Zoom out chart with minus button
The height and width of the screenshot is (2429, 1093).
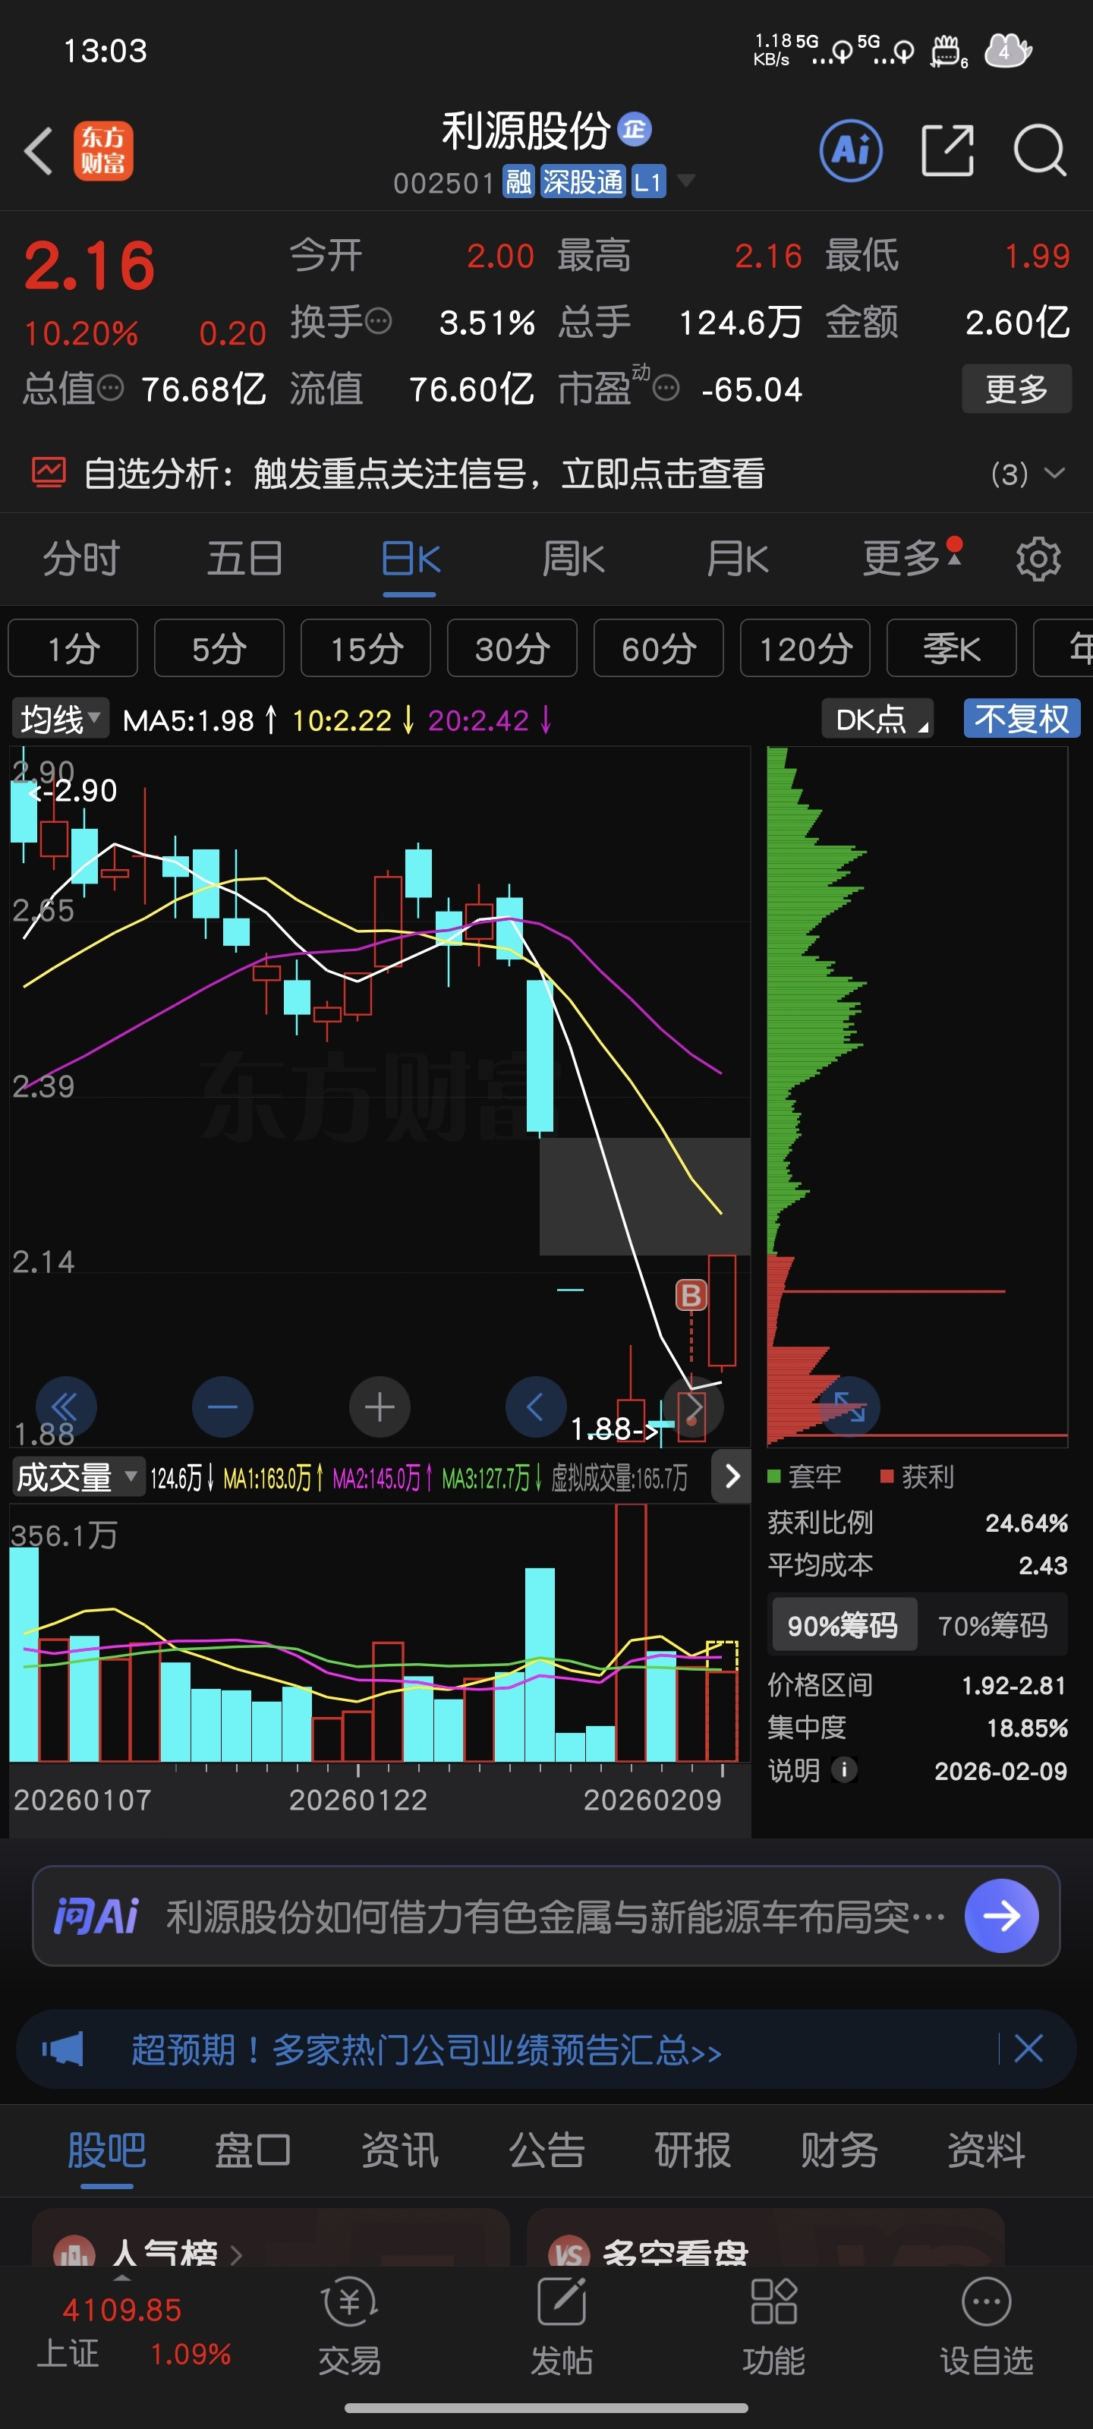[x=222, y=1408]
